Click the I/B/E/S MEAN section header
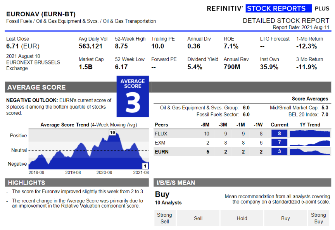Viewport: 335px width, 230px height. point(242,183)
